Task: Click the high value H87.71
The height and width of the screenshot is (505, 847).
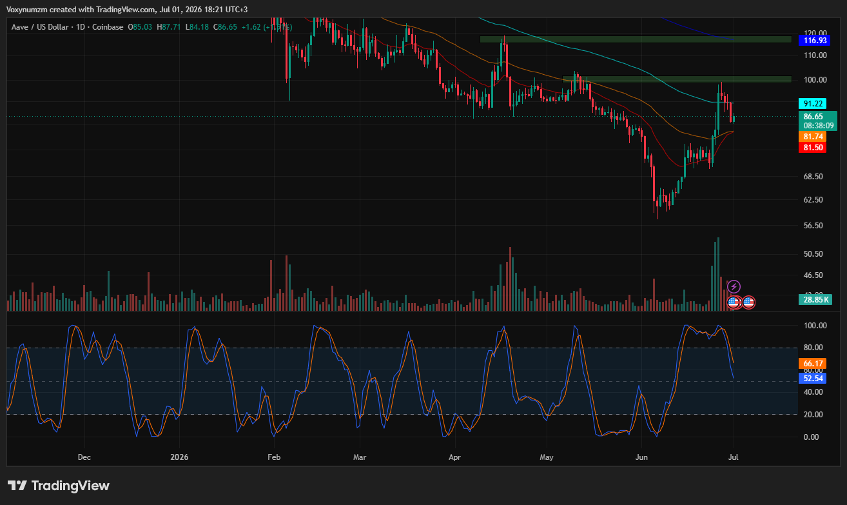Action: [x=168, y=27]
